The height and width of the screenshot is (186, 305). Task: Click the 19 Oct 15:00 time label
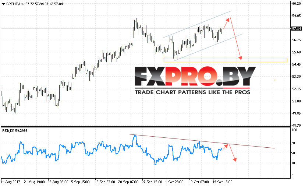click(223, 182)
